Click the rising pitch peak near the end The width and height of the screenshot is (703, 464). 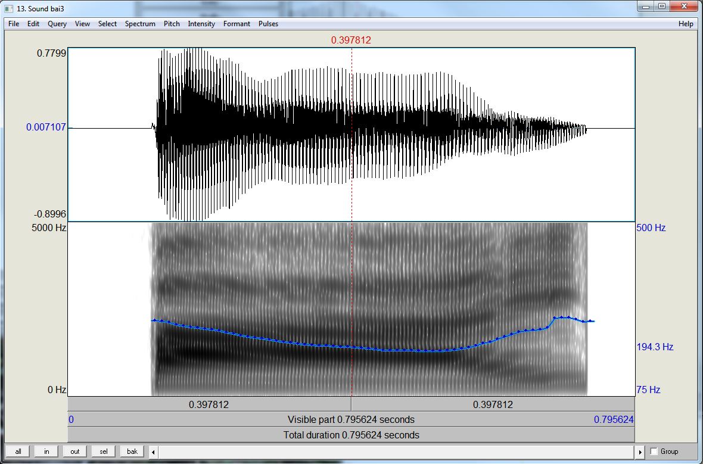562,317
